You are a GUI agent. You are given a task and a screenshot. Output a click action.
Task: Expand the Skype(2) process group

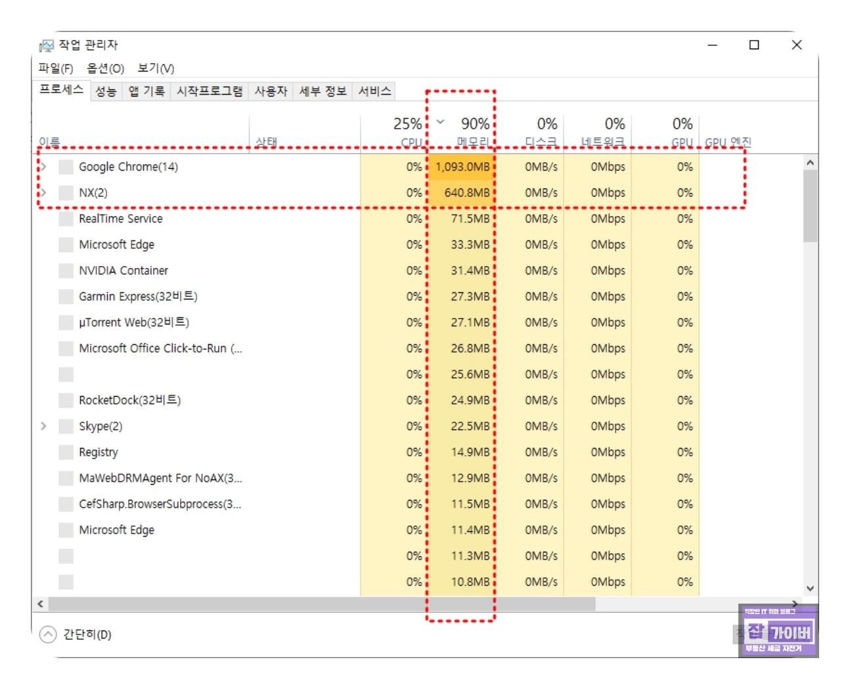pyautogui.click(x=44, y=426)
